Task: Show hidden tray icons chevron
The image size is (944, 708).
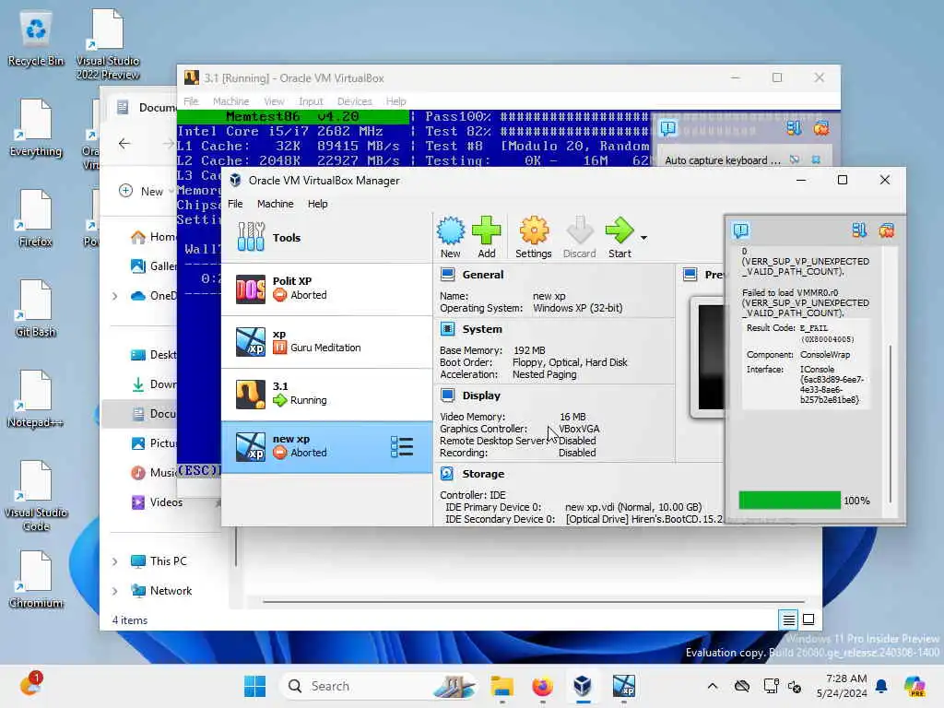Action: [x=713, y=686]
